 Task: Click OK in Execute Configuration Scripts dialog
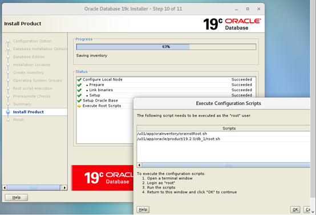click(x=295, y=209)
